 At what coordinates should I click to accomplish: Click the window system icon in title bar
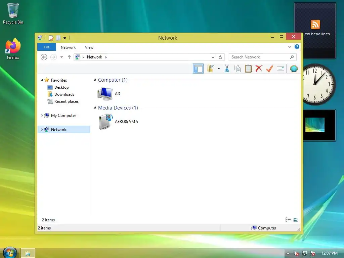tap(40, 38)
